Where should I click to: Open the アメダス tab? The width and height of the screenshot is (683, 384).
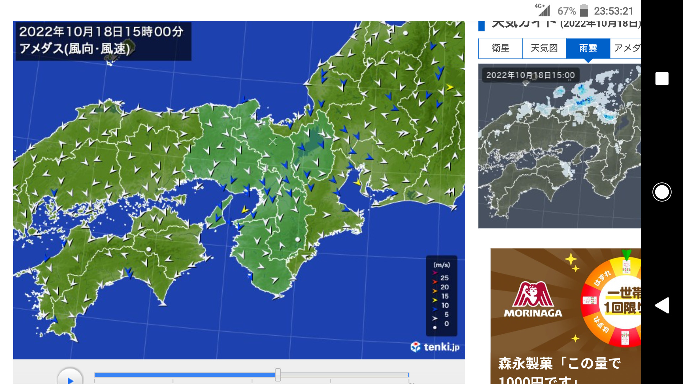[x=626, y=48]
